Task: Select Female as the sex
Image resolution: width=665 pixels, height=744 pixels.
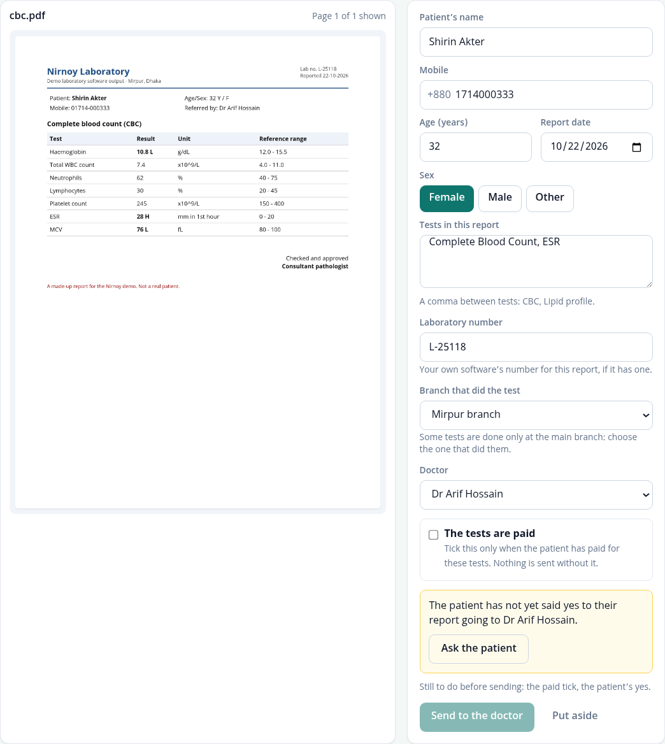Action: tap(447, 198)
